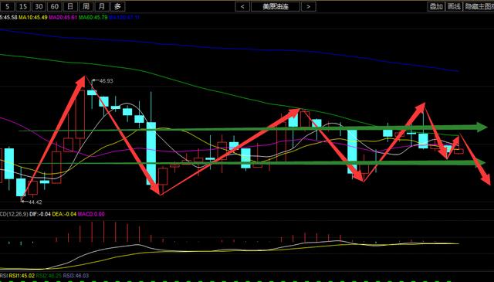This screenshot has width=494, height=282.
Task: Switch to the 15-minute chart period
Action: pos(22,6)
